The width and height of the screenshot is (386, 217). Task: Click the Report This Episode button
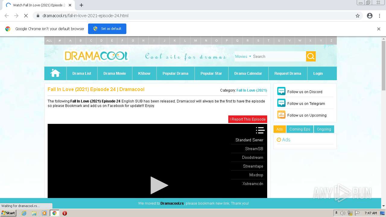248,119
